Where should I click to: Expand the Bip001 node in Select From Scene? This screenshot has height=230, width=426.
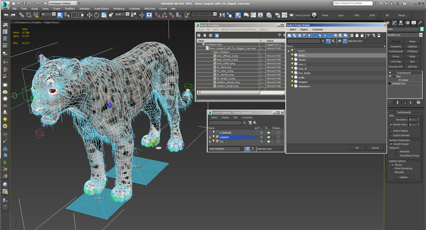coord(289,51)
